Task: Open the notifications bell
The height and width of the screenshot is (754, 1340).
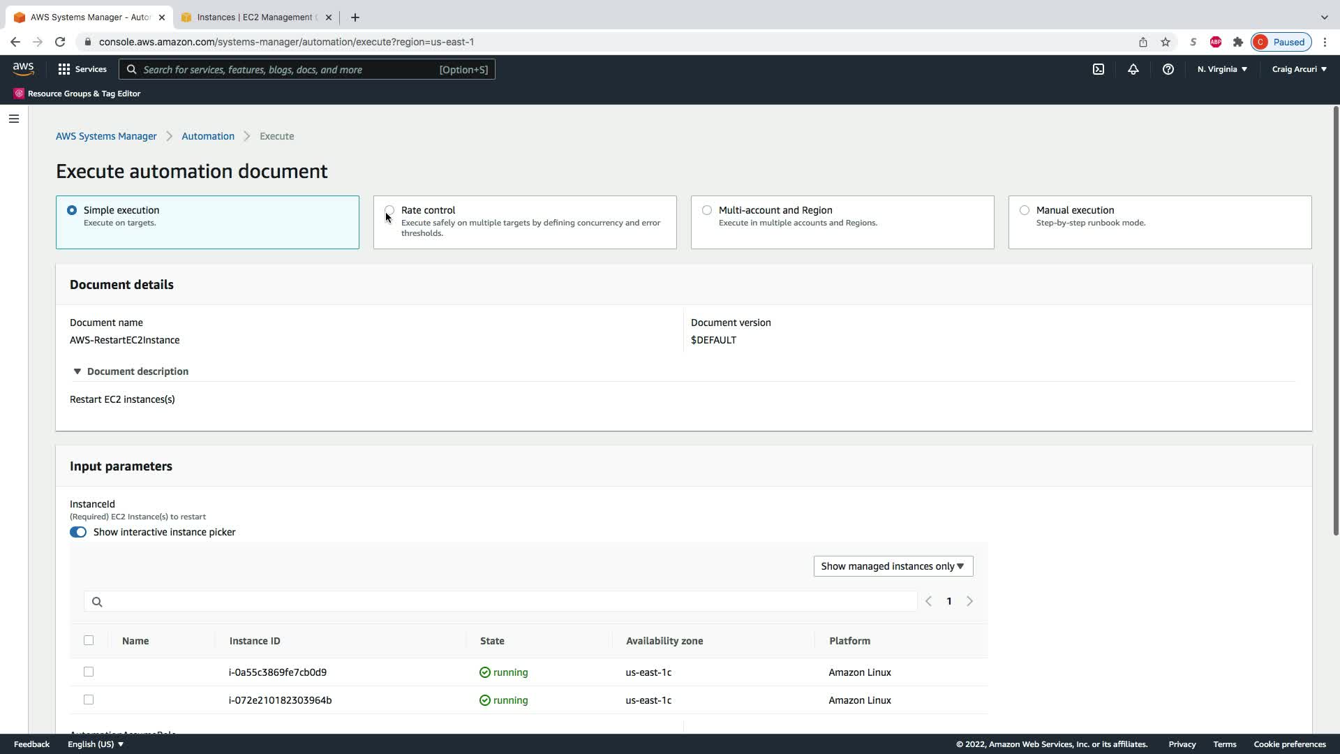Action: click(x=1133, y=69)
